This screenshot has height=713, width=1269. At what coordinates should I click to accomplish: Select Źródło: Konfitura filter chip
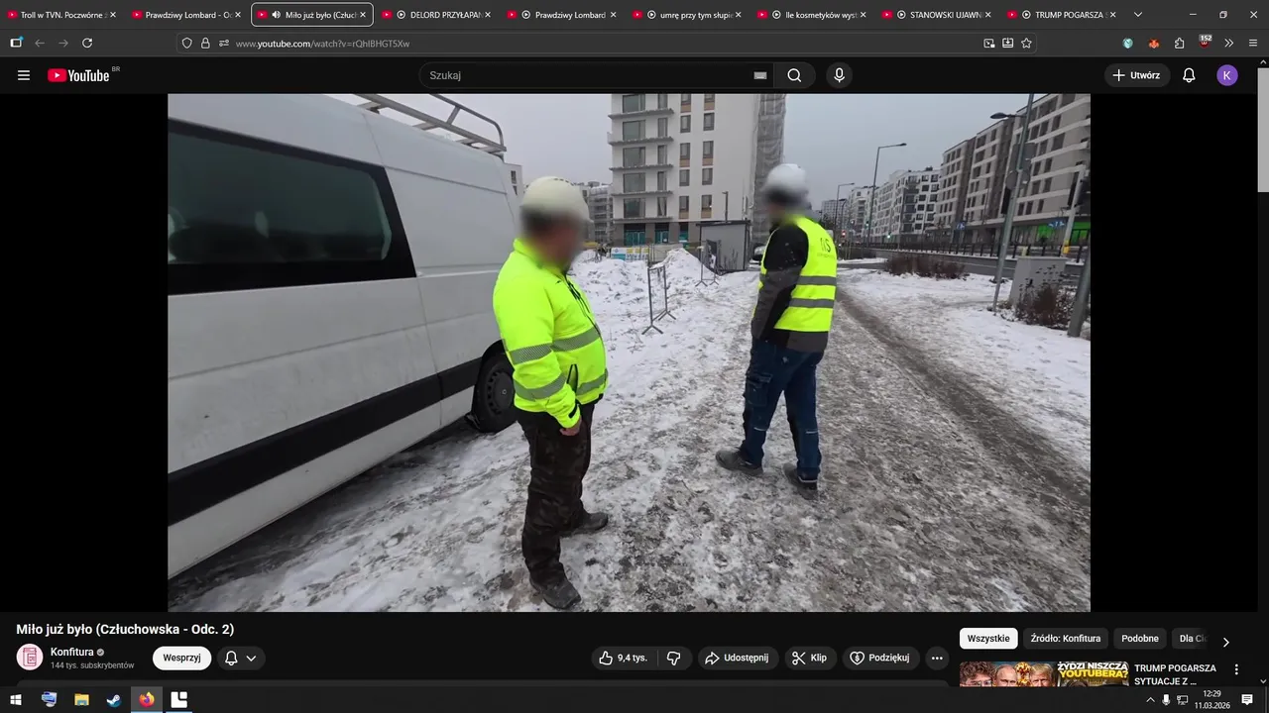pyautogui.click(x=1065, y=639)
